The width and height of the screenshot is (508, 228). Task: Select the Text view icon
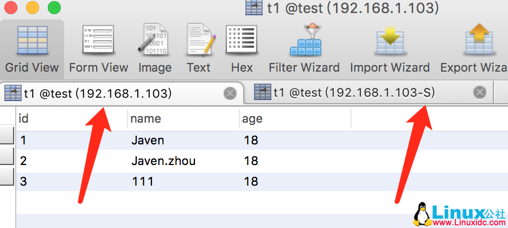199,50
